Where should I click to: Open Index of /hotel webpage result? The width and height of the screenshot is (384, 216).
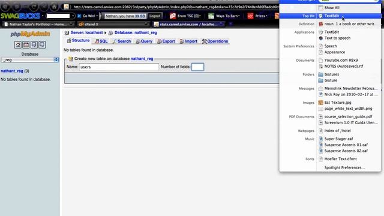[x=337, y=131]
